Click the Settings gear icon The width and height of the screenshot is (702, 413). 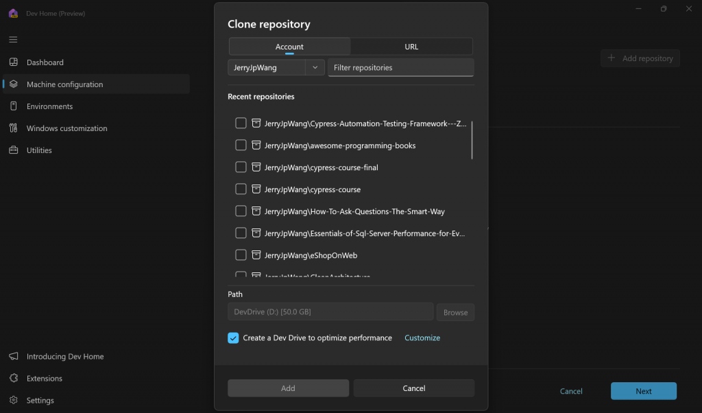14,399
